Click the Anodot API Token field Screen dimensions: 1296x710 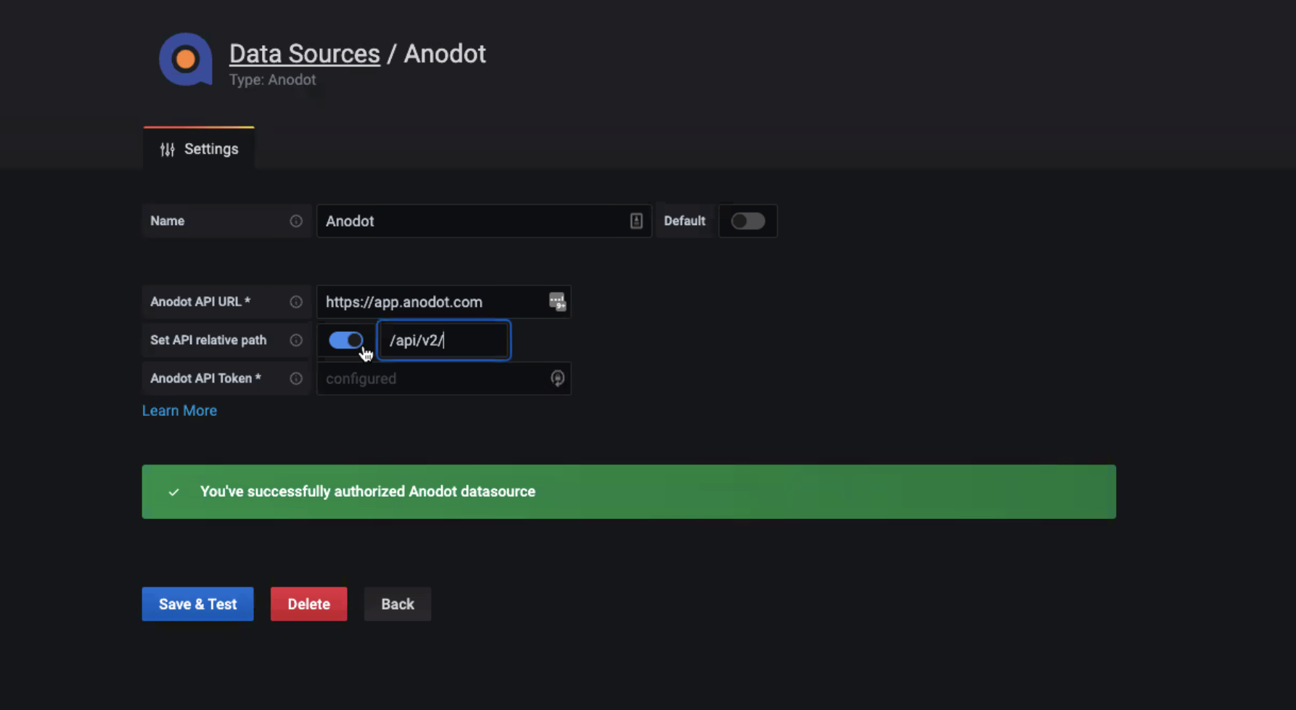click(x=444, y=378)
